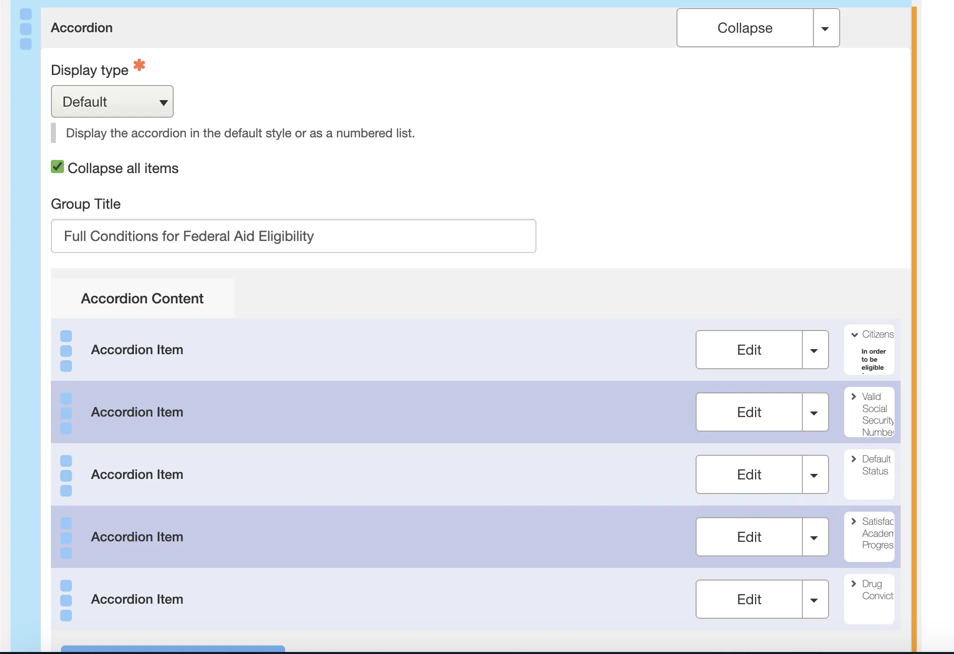Image resolution: width=954 pixels, height=654 pixels.
Task: Click drag handle of Valid Social Security item
Action: (66, 413)
